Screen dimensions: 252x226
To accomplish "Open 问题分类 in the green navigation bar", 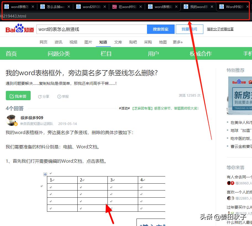I will point(59,54).
